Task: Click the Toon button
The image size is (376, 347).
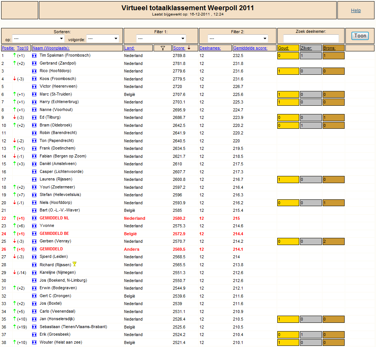Action: [360, 36]
